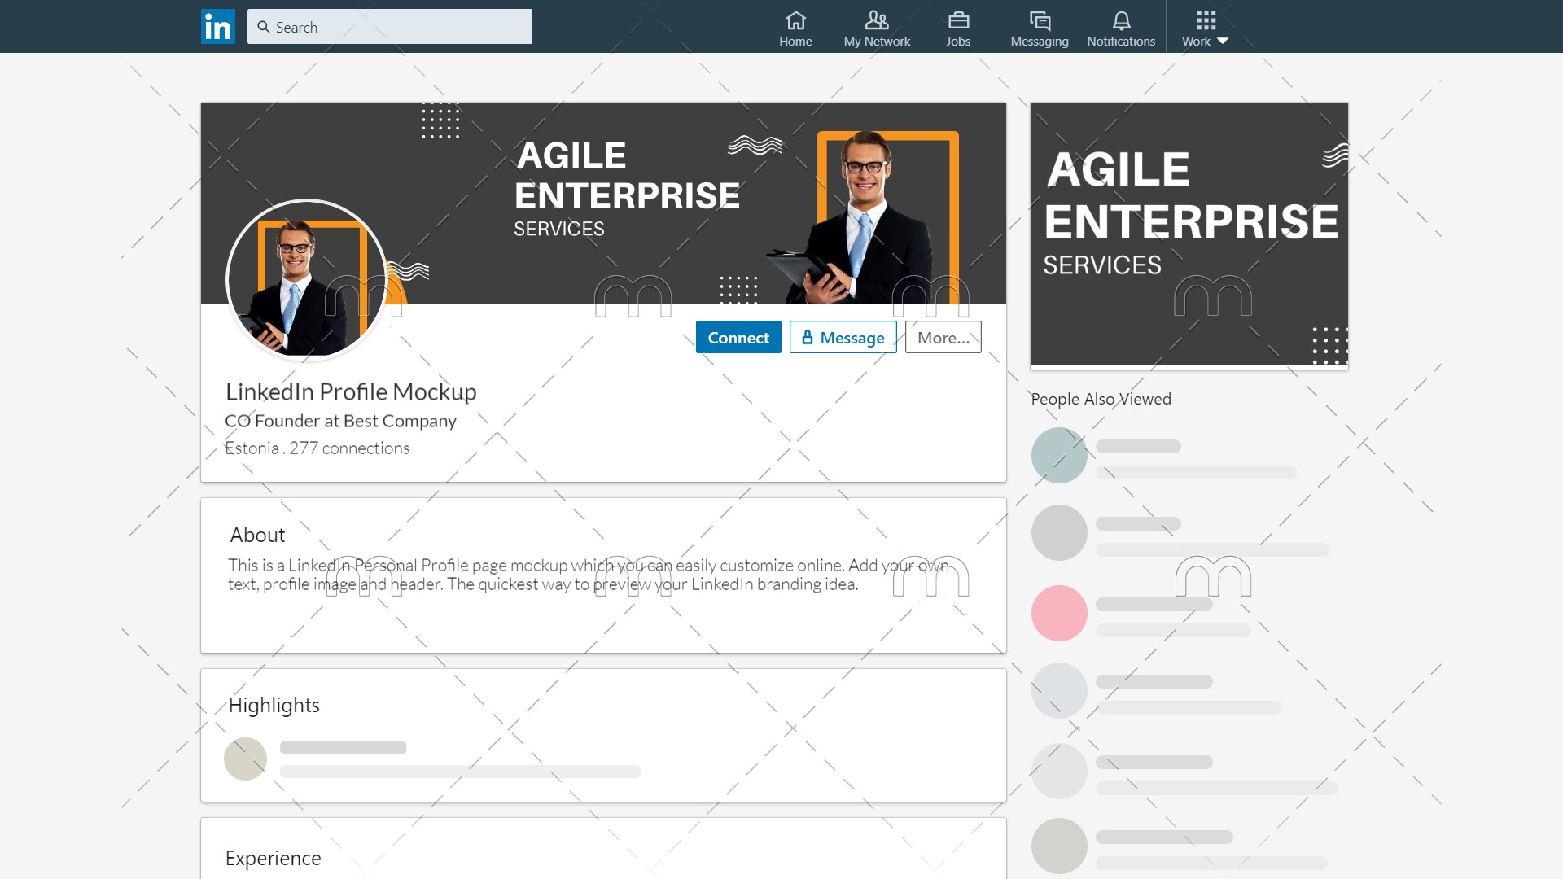
Task: Type in the Search field
Action: point(399,27)
